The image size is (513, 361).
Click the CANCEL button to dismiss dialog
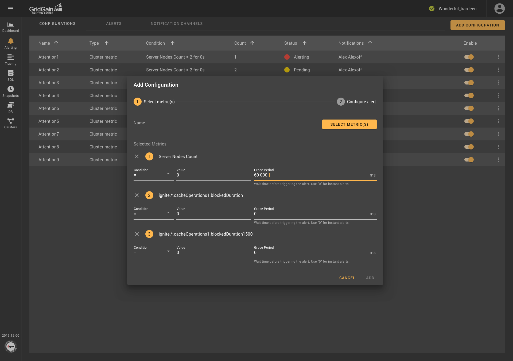click(347, 278)
